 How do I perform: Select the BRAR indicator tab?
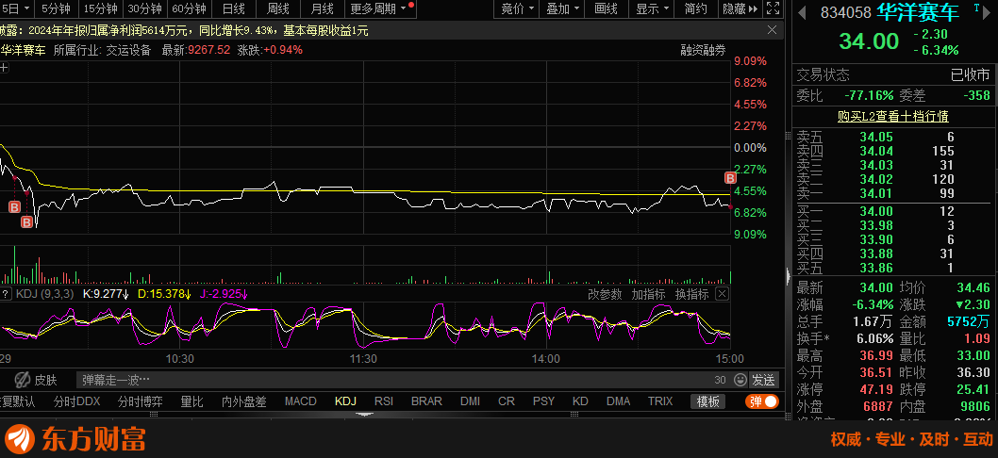click(426, 401)
